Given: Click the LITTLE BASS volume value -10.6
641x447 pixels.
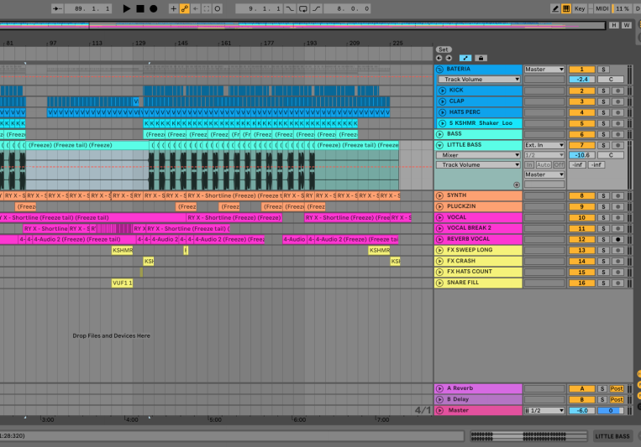Looking at the screenshot, I should [x=581, y=155].
